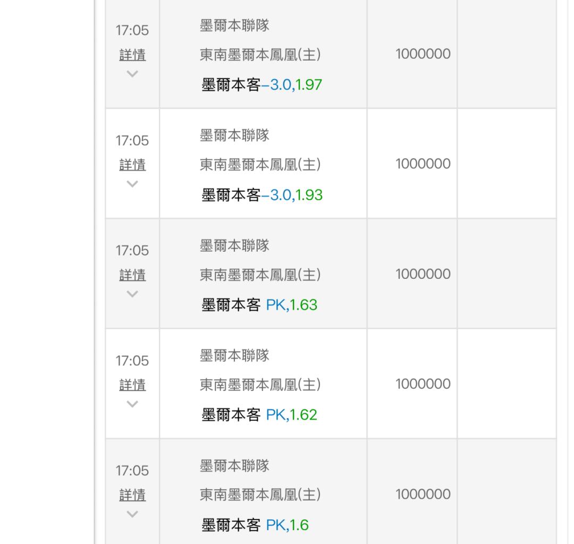The width and height of the screenshot is (574, 544).
Task: Open 詳情 link in the –3.0,1.93 row
Action: pyautogui.click(x=132, y=165)
